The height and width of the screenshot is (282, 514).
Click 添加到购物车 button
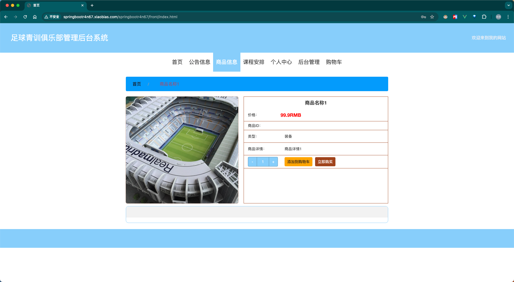[298, 162]
